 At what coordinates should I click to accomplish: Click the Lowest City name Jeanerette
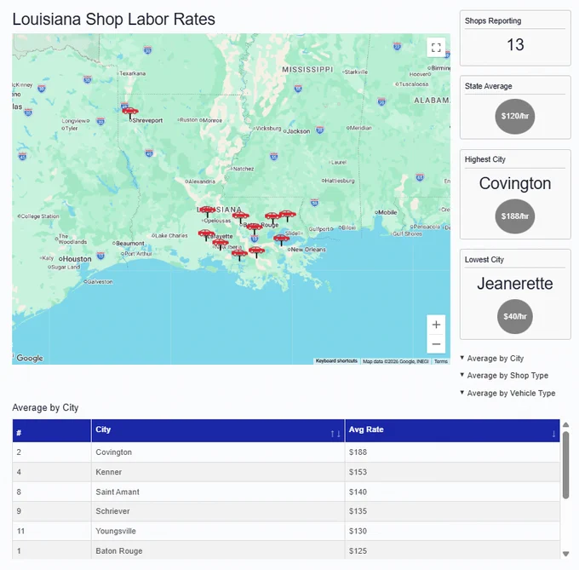[515, 284]
